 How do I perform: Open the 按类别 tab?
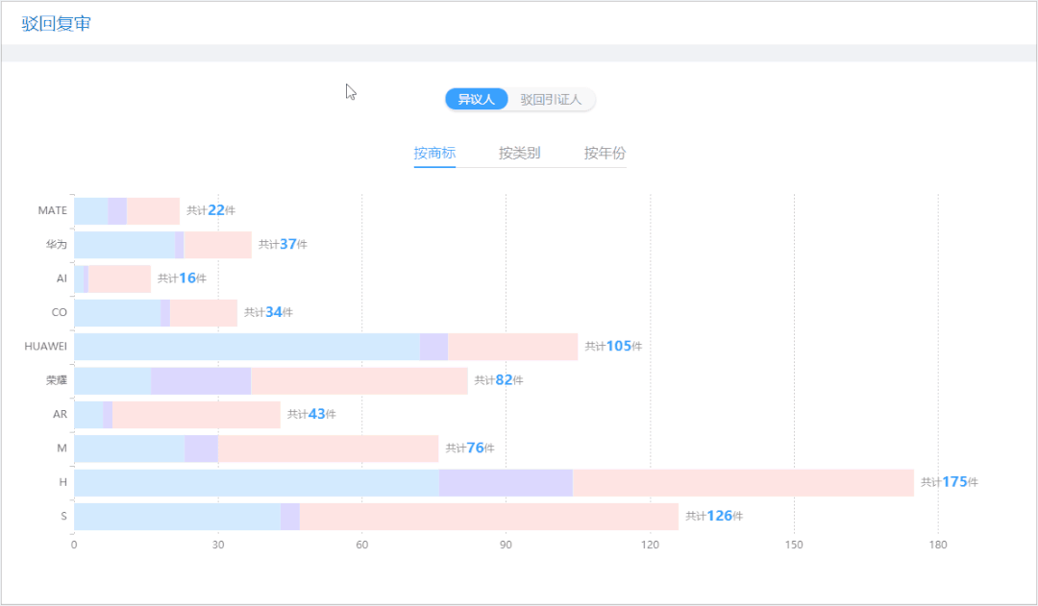pos(520,154)
